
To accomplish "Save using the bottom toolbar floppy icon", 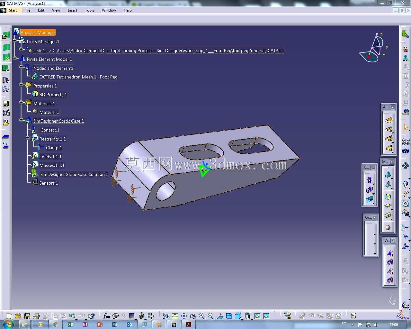I will tap(27, 316).
